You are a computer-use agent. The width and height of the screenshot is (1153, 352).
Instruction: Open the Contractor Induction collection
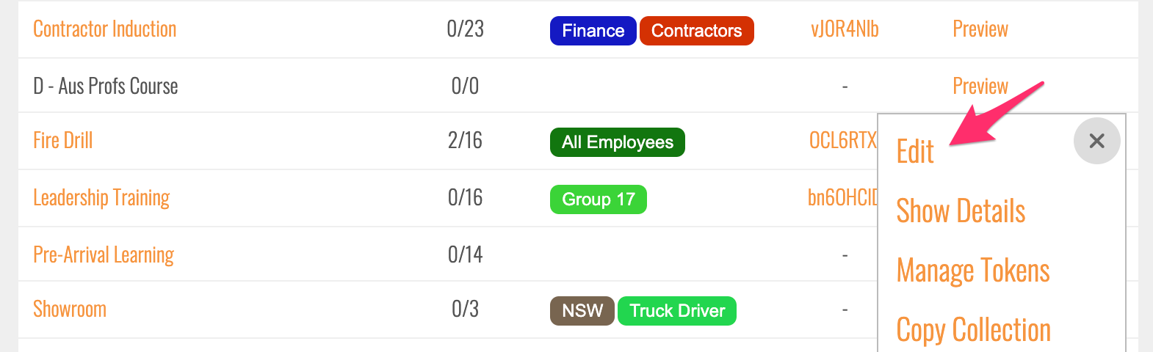click(105, 29)
